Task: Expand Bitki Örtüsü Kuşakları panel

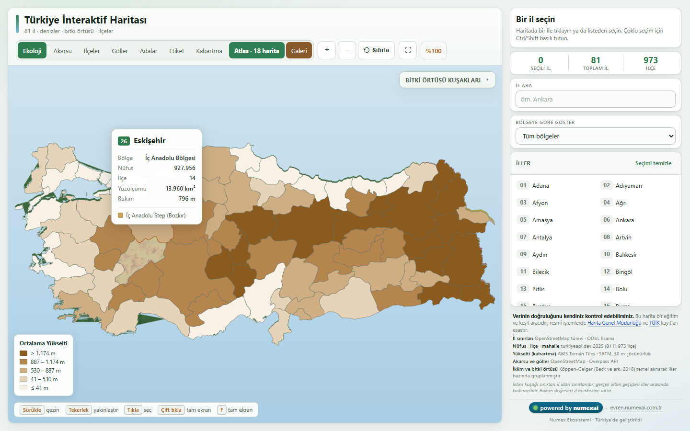Action: (x=448, y=80)
